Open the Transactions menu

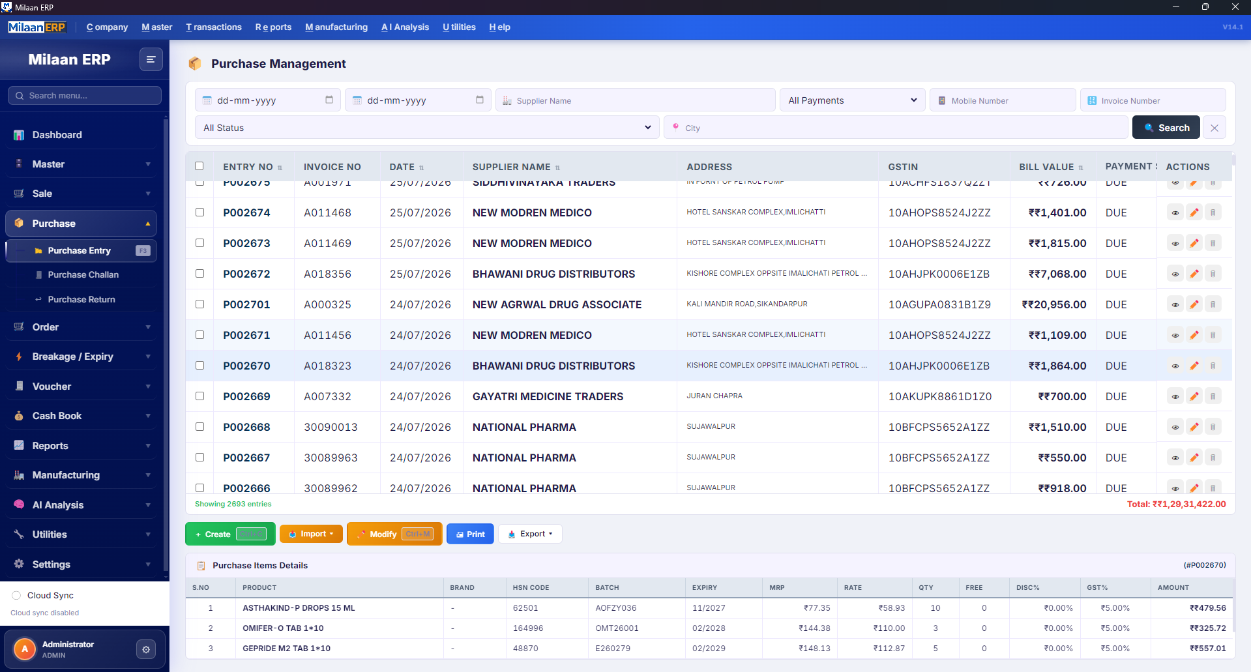tap(214, 27)
